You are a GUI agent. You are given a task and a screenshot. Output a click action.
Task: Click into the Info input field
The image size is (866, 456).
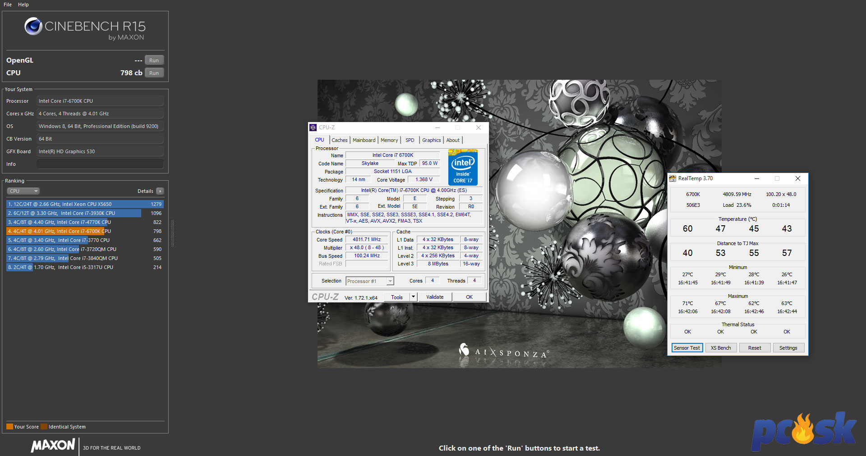point(100,164)
